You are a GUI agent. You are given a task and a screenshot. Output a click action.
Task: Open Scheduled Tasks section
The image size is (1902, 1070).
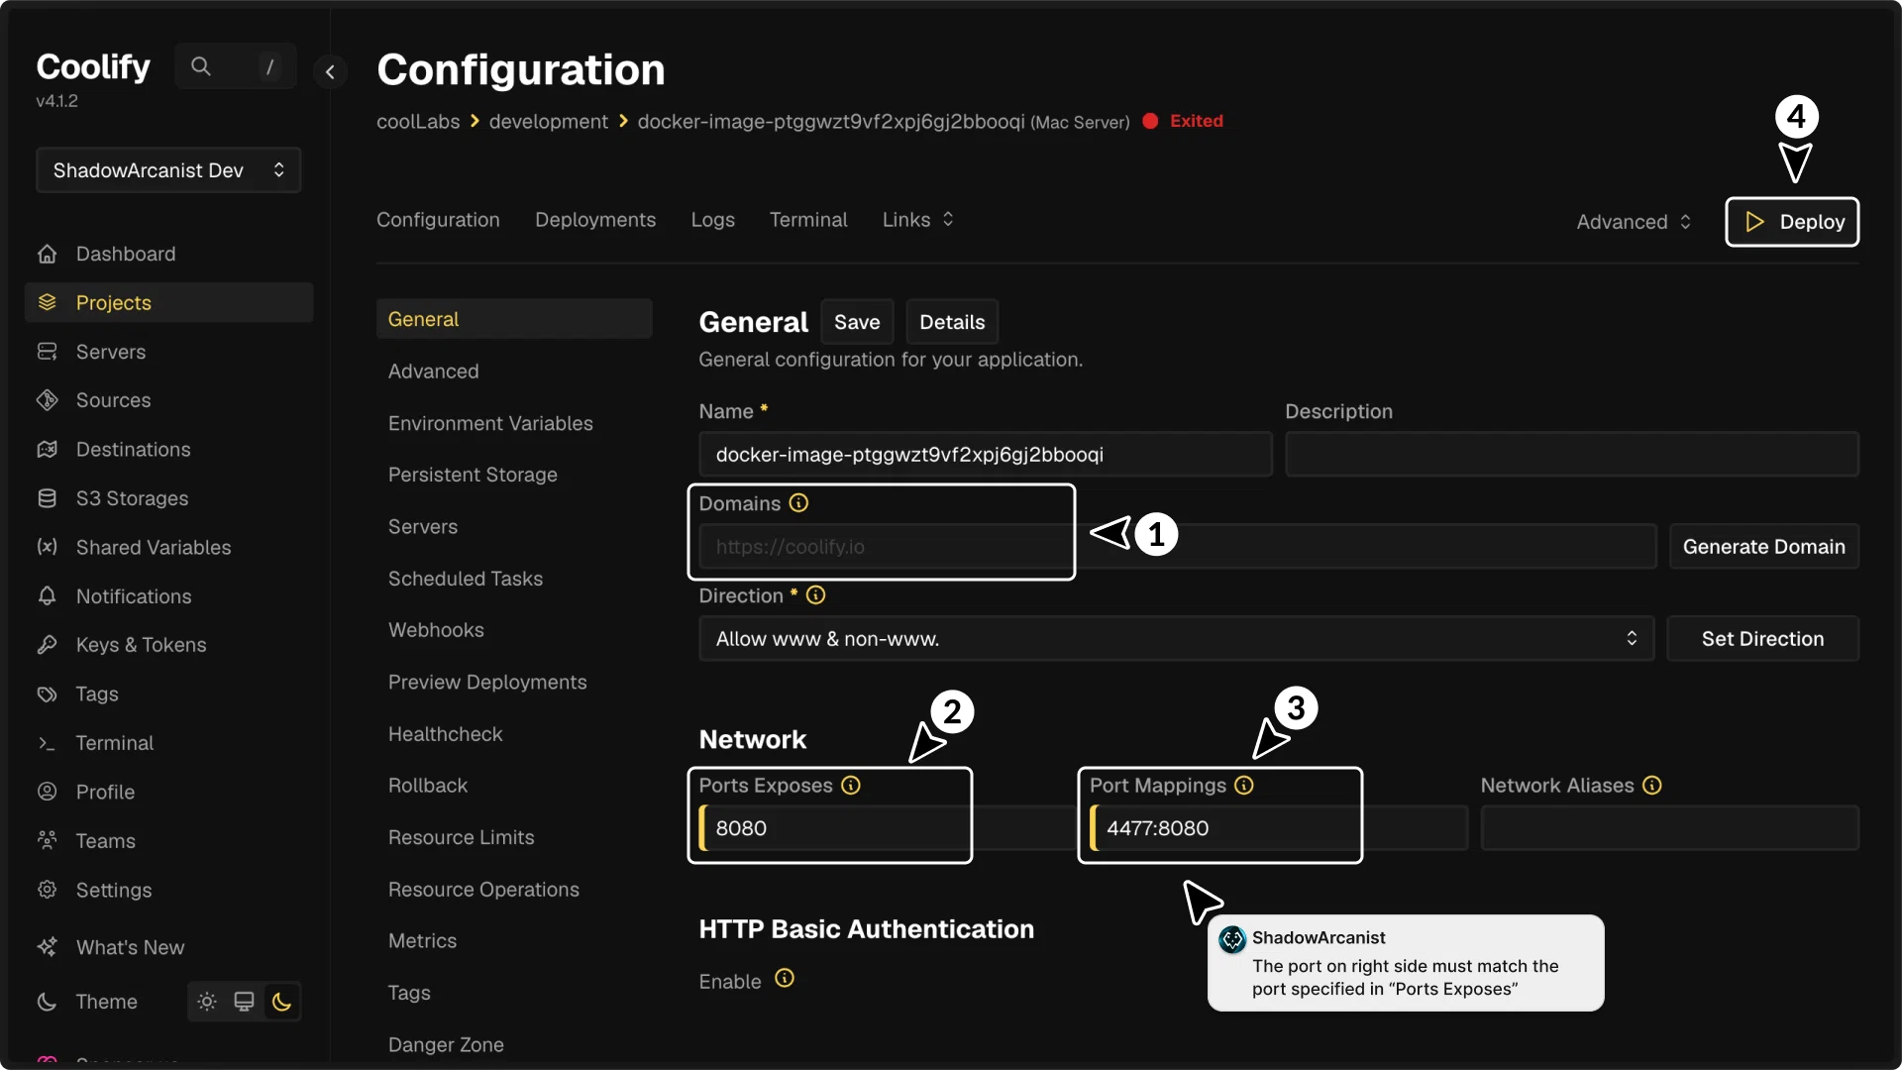[466, 579]
